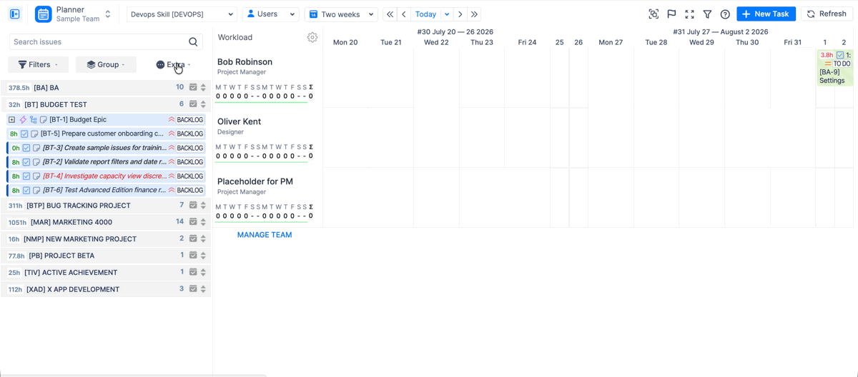Open Workload settings gear
The image size is (858, 377).
click(x=312, y=37)
